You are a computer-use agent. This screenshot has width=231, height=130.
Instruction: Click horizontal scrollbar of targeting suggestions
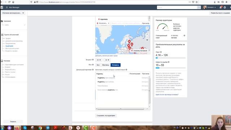point(121,109)
